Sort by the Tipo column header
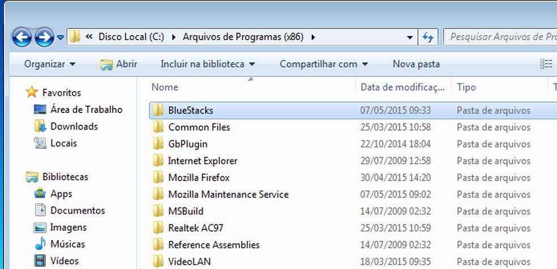The image size is (557, 269). [x=466, y=87]
